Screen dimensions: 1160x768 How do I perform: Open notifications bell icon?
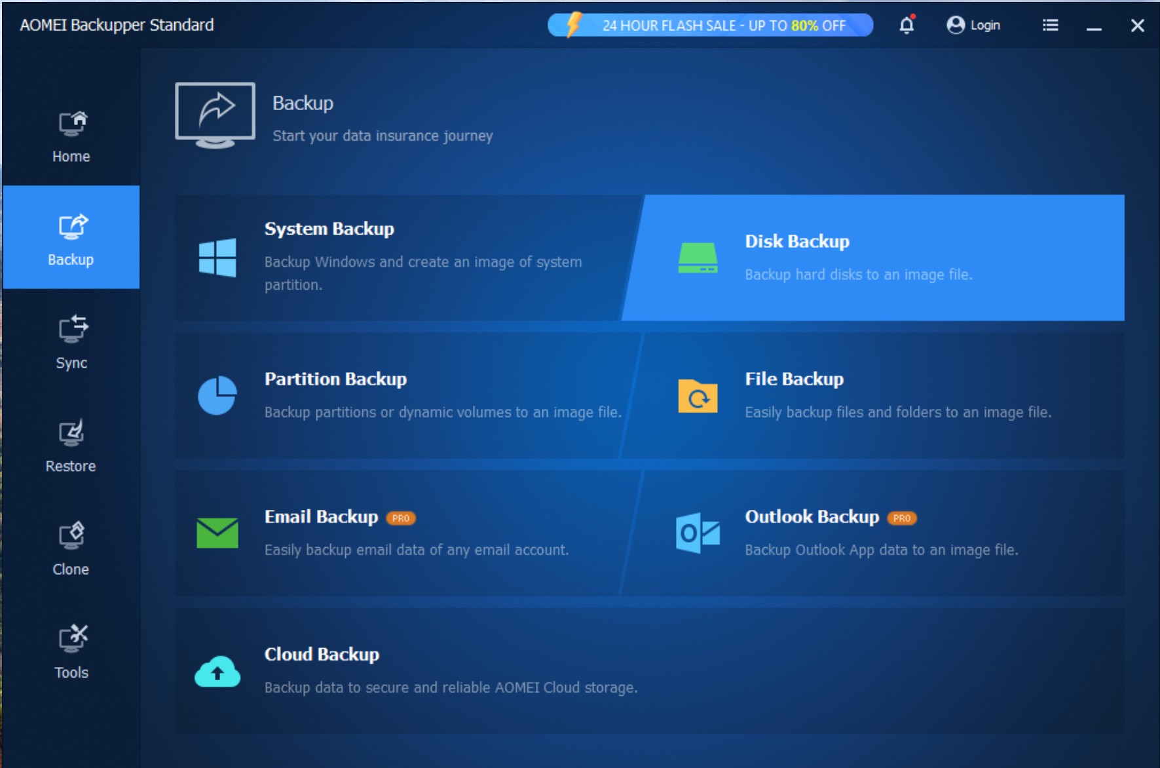(x=907, y=25)
